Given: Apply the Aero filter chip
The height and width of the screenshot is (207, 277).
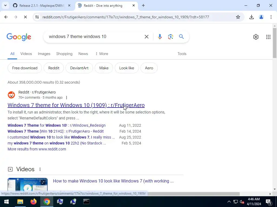Looking at the screenshot, I should (149, 68).
